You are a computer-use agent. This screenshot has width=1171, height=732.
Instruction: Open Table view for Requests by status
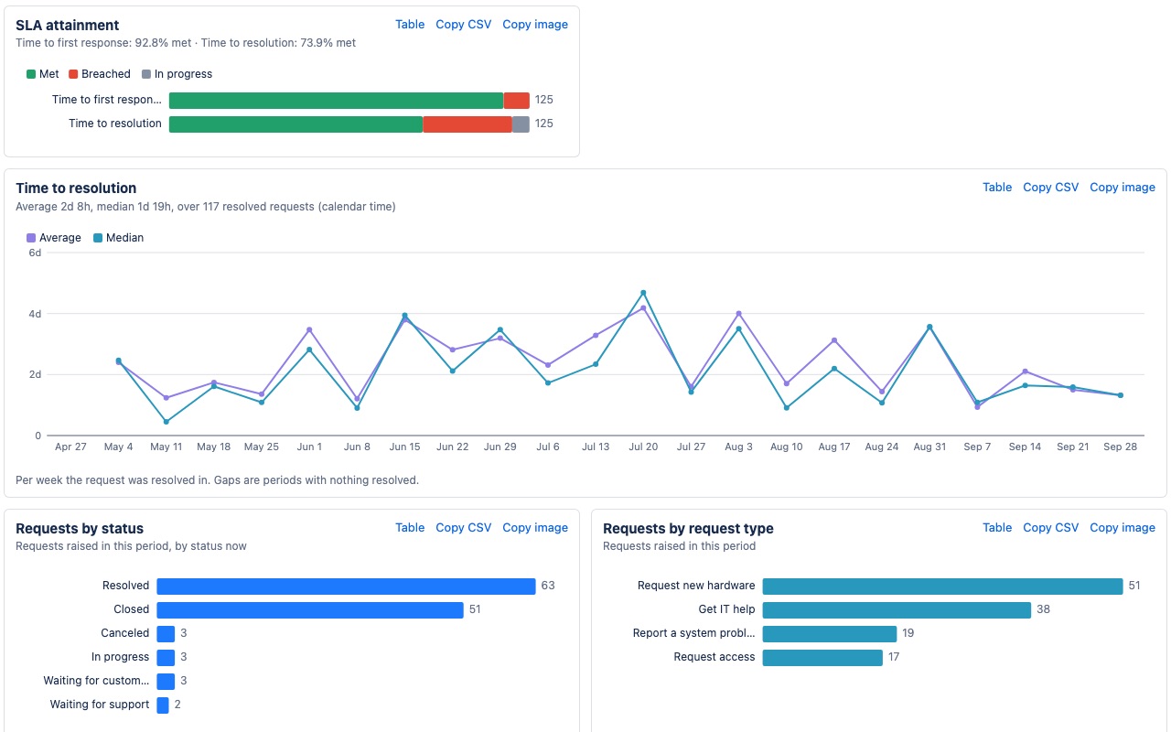[410, 528]
